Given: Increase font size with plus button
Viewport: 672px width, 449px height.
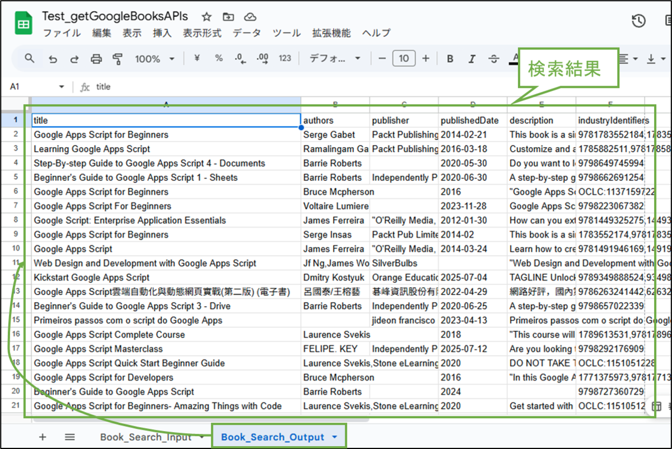Looking at the screenshot, I should coord(426,58).
